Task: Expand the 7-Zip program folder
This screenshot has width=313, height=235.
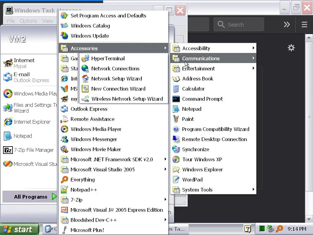Action: [113, 200]
